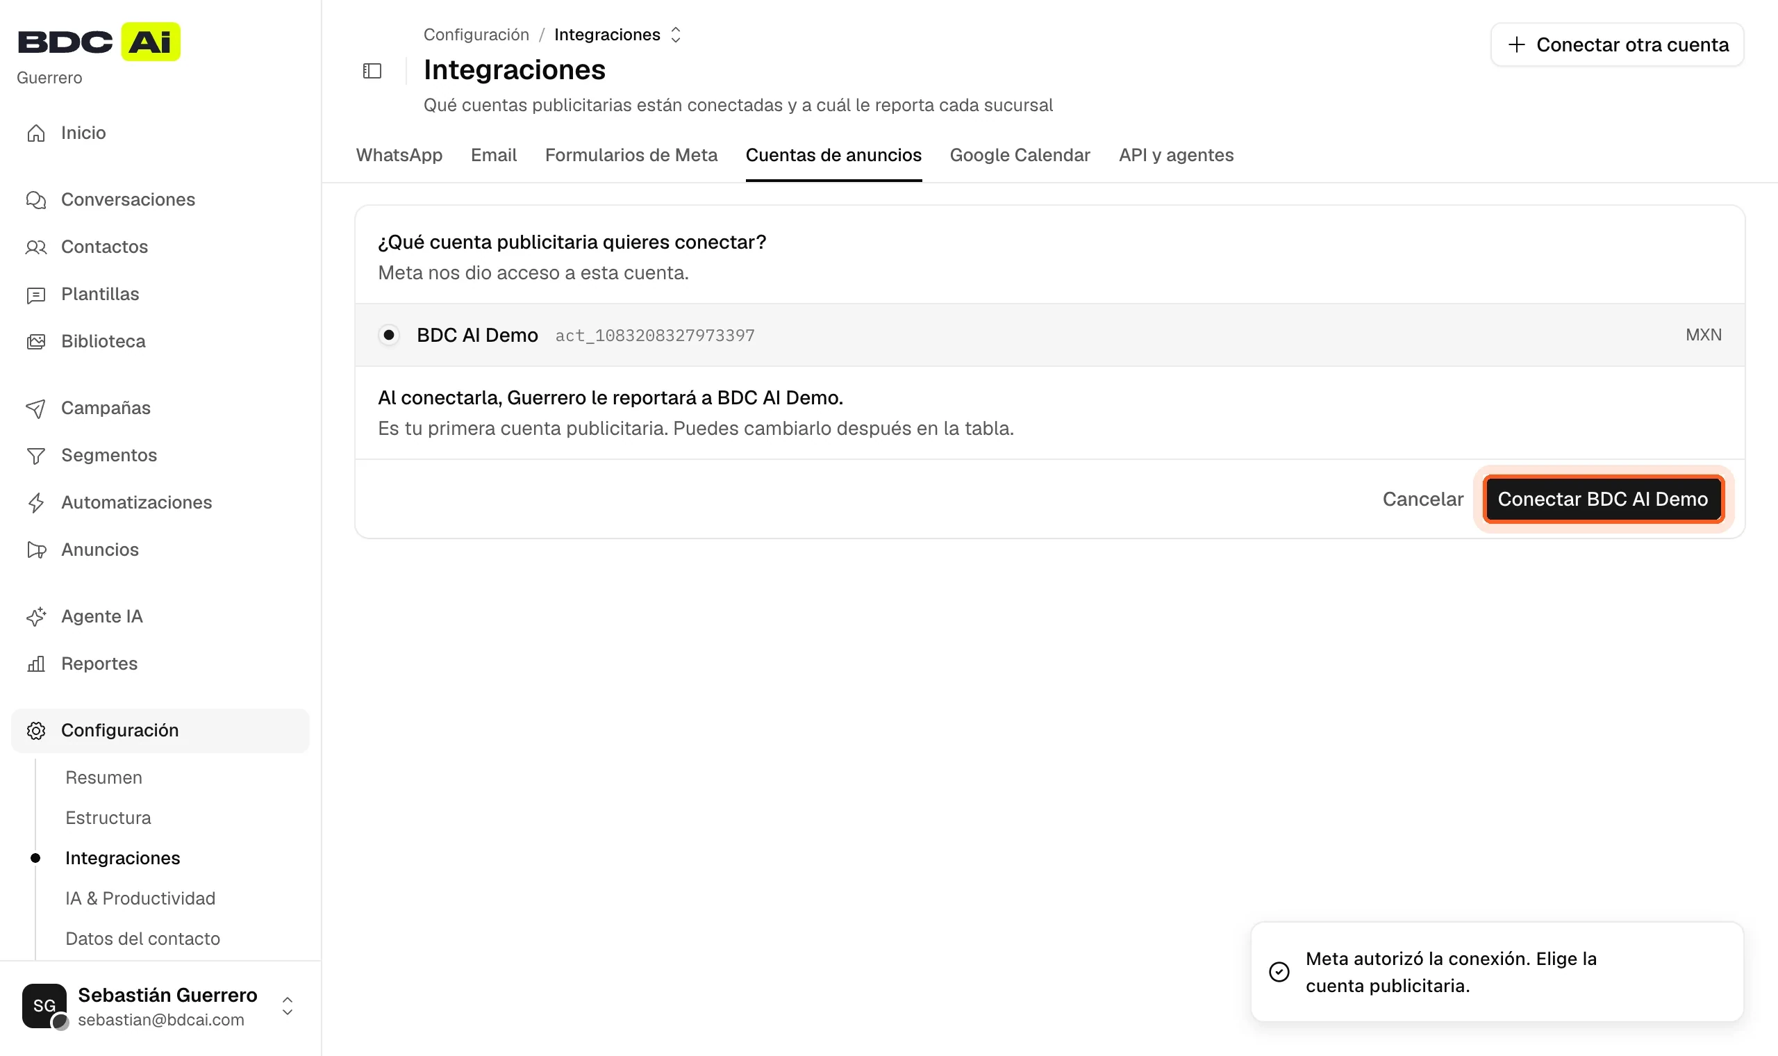Open the Google Calendar tab
The image size is (1778, 1056).
pyautogui.click(x=1020, y=155)
